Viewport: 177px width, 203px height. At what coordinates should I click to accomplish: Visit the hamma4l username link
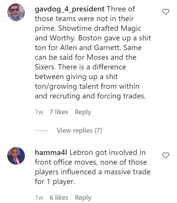51,152
